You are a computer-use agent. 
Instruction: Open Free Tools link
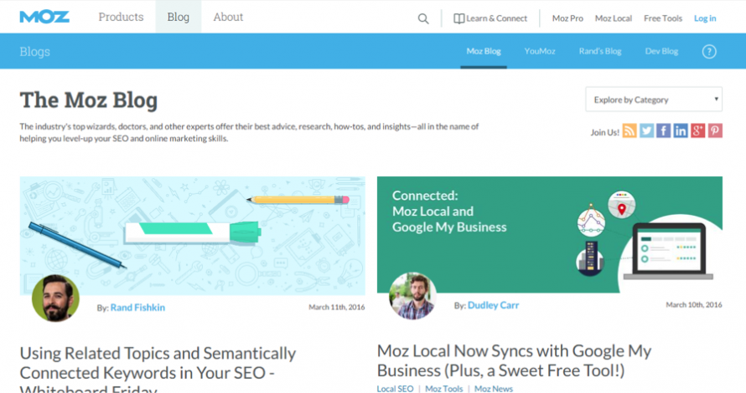point(663,18)
